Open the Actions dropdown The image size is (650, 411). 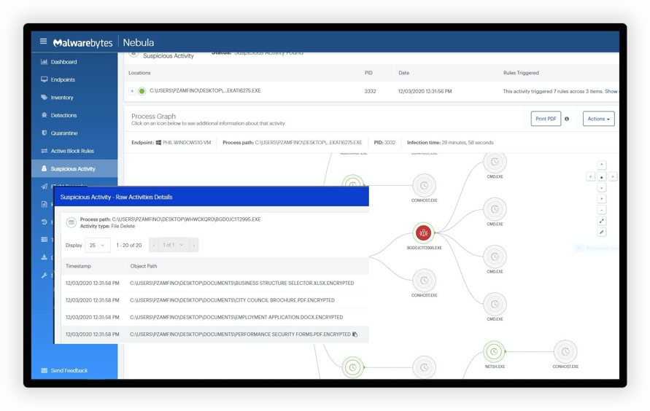[x=598, y=119]
